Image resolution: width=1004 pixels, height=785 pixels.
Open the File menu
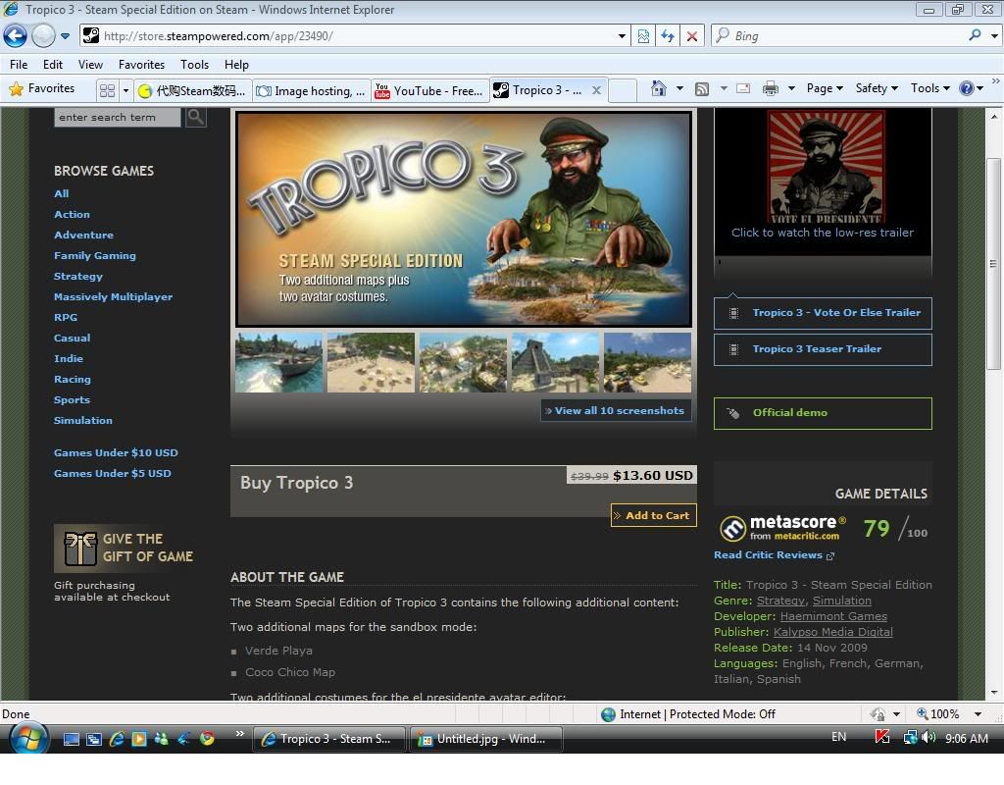tap(19, 64)
